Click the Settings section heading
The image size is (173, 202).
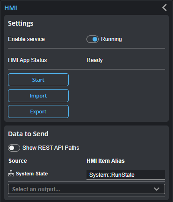21,23
